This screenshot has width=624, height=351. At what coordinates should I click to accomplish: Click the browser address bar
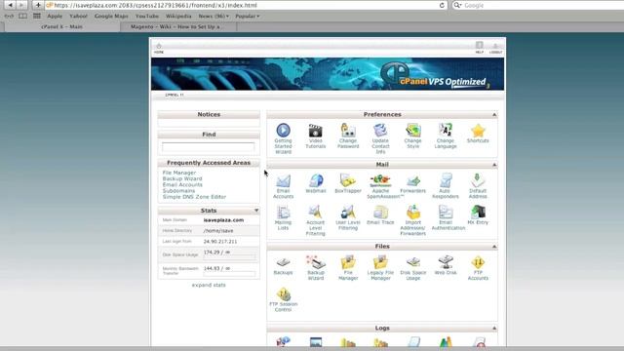click(x=246, y=5)
